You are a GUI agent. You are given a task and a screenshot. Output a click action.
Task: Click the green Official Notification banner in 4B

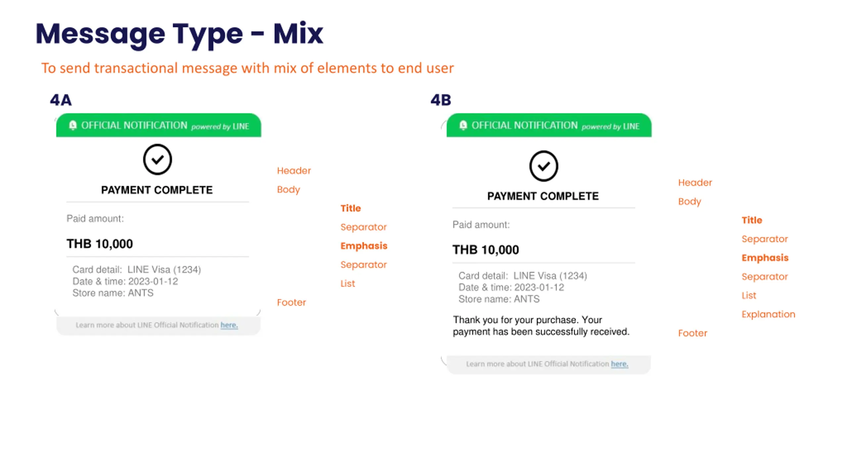[549, 125]
